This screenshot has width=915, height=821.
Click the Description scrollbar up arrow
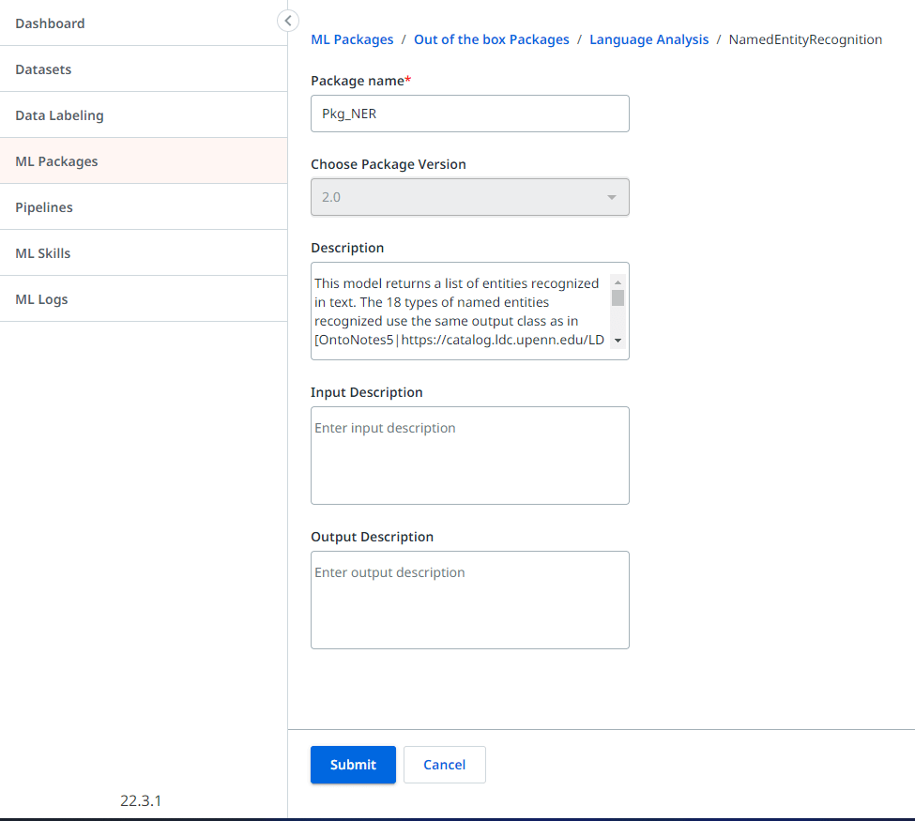point(618,282)
